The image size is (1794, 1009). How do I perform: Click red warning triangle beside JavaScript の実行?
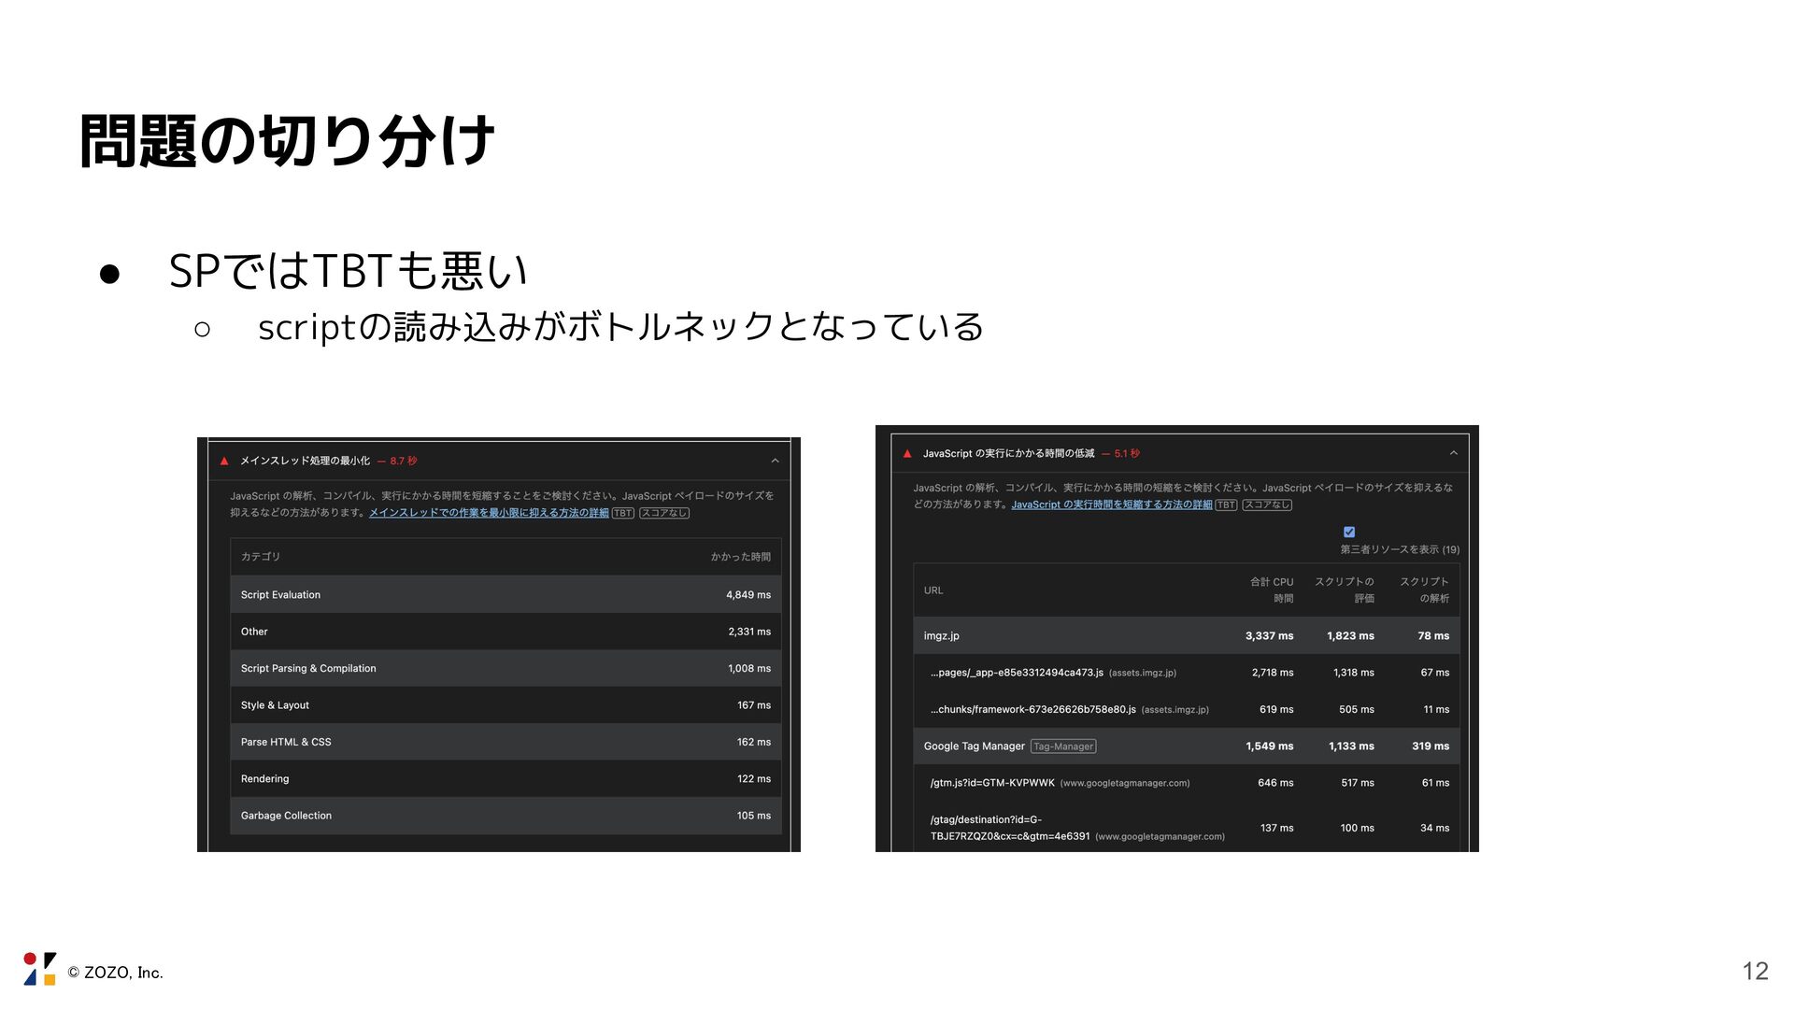[906, 454]
